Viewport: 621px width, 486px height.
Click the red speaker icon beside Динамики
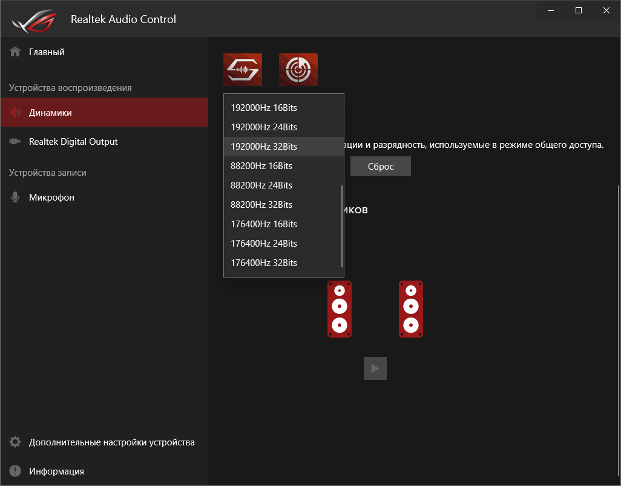tap(15, 113)
